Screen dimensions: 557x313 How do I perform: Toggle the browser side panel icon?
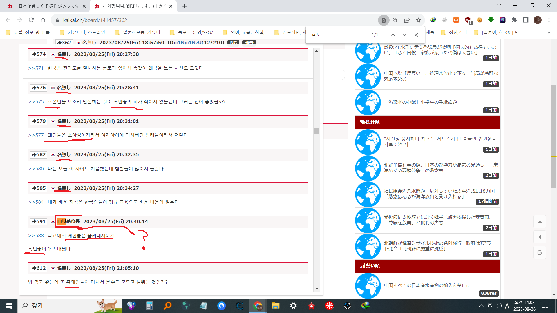coord(526,20)
